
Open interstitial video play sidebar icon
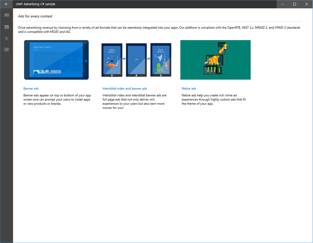click(x=7, y=38)
